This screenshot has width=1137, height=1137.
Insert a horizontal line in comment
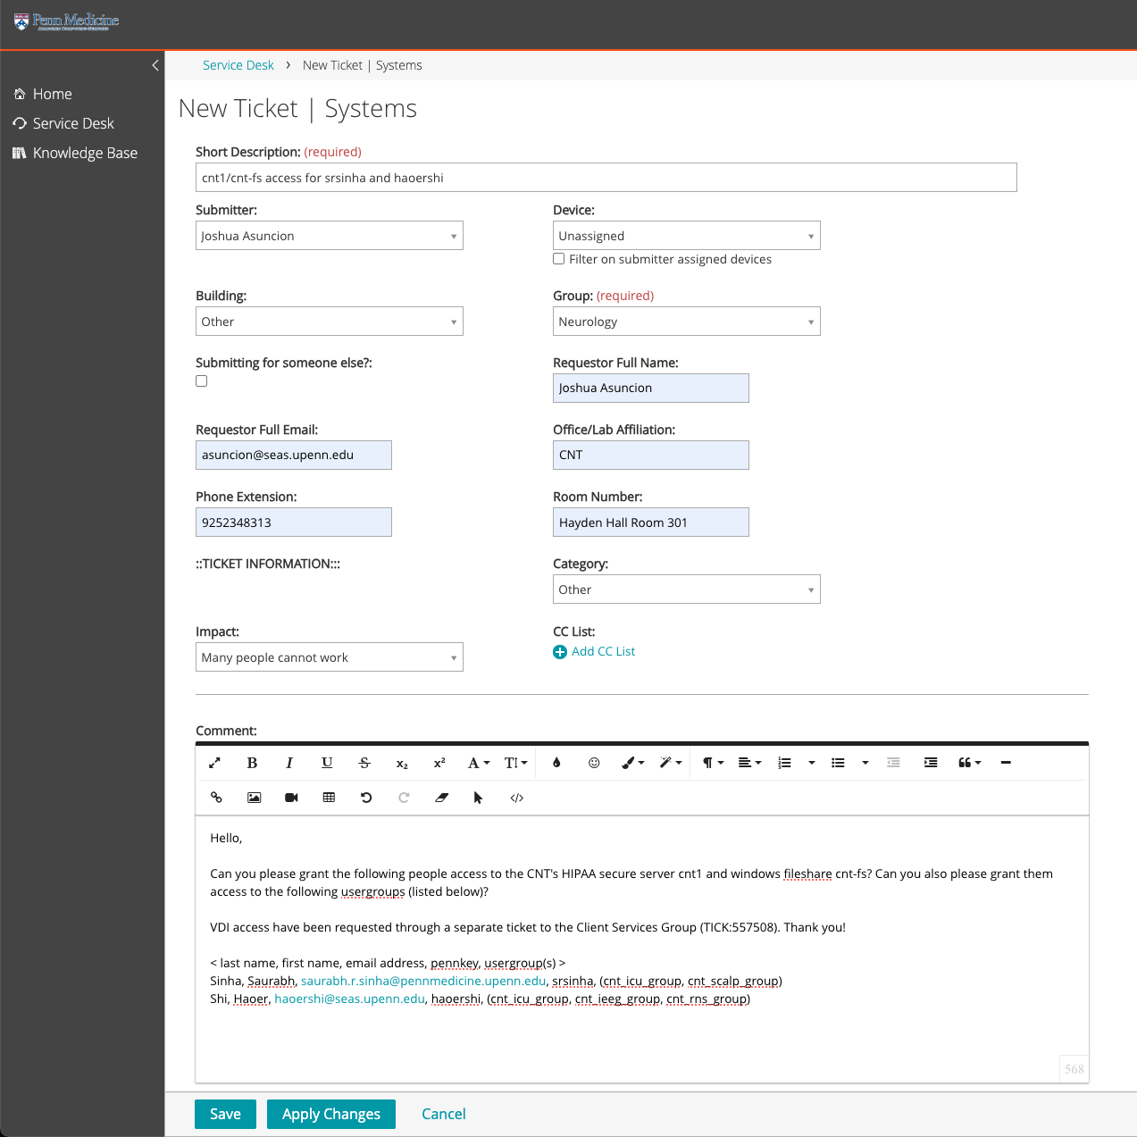click(x=1006, y=763)
